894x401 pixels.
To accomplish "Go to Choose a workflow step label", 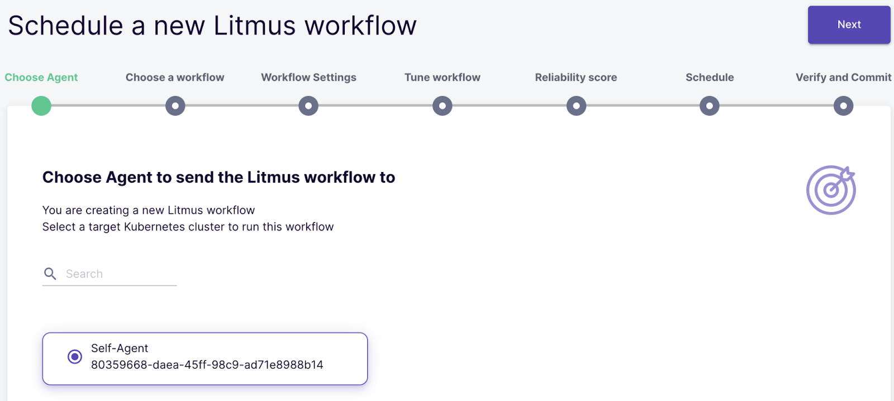I will [175, 78].
